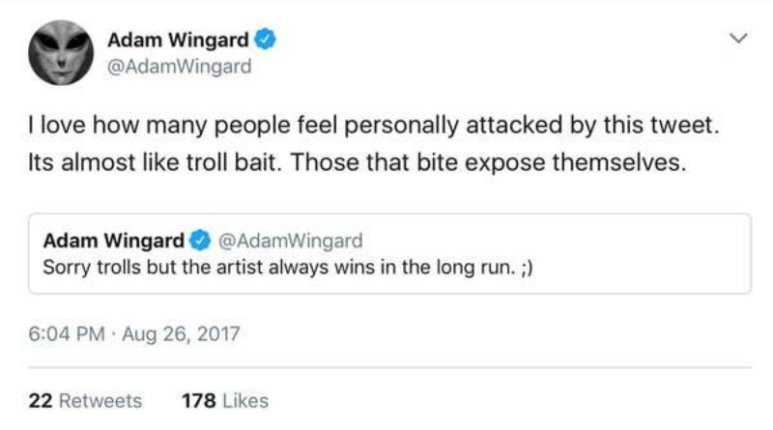
Task: Click the bold 178 like count number
Action: click(x=199, y=400)
